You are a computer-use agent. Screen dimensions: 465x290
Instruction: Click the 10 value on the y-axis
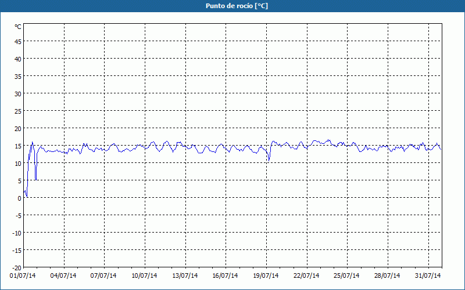(x=18, y=164)
